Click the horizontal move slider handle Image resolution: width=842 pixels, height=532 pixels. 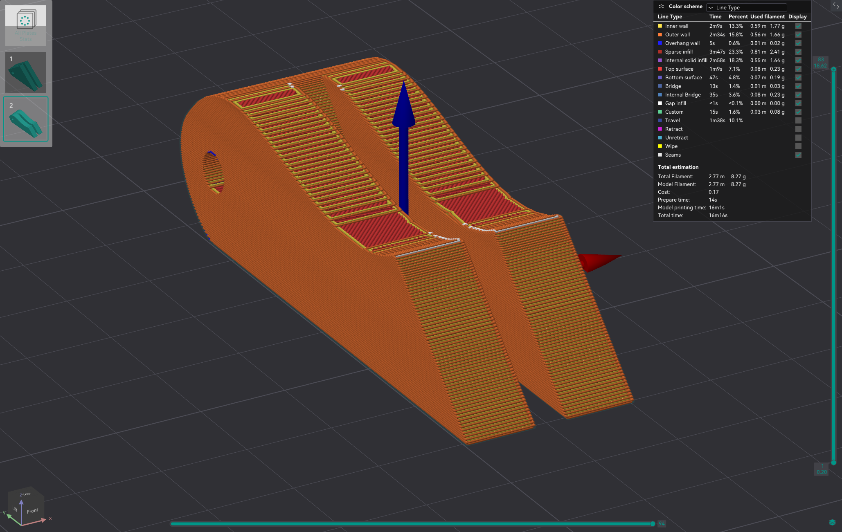[x=653, y=523]
